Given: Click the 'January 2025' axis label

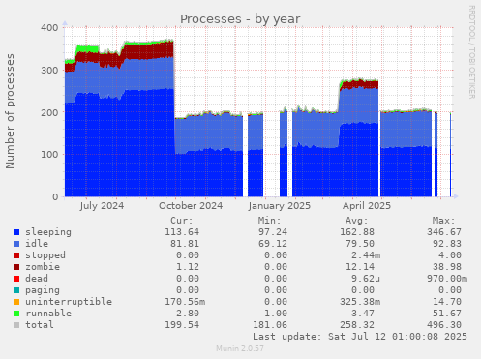Looking at the screenshot, I should (280, 206).
